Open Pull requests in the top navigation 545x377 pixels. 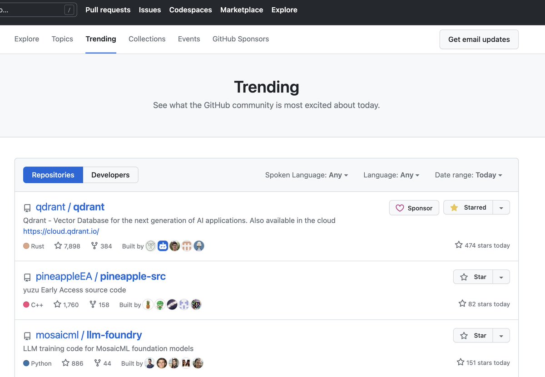[108, 10]
